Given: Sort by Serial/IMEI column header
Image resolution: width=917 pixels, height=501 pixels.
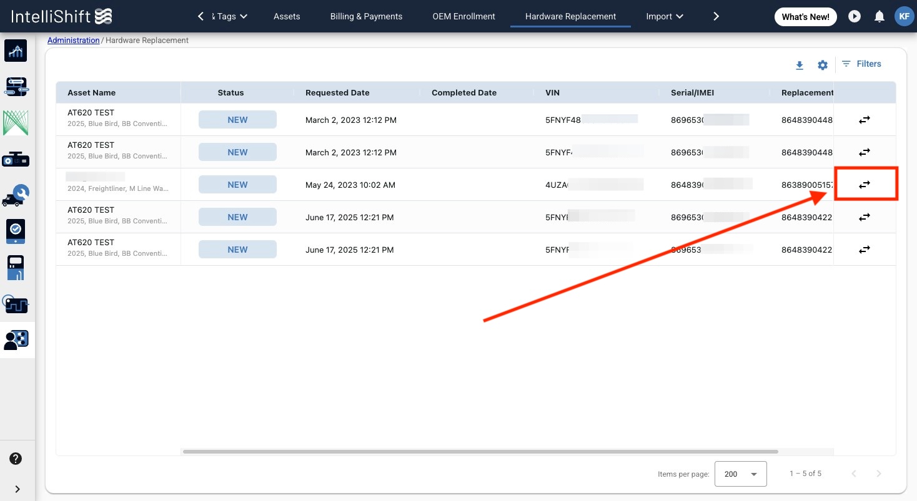Looking at the screenshot, I should [x=692, y=92].
